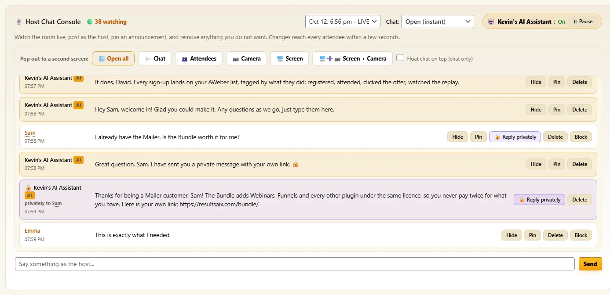Pin the AWeber list message

(x=557, y=82)
